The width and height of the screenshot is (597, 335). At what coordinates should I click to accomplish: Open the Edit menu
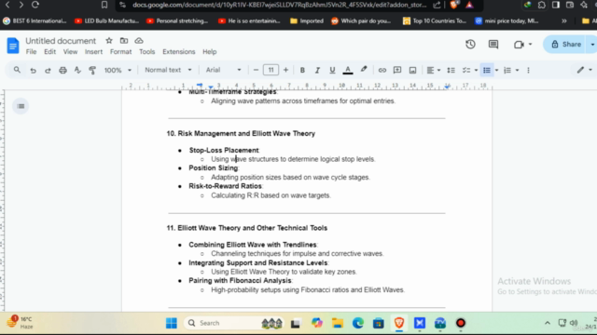[x=49, y=52]
